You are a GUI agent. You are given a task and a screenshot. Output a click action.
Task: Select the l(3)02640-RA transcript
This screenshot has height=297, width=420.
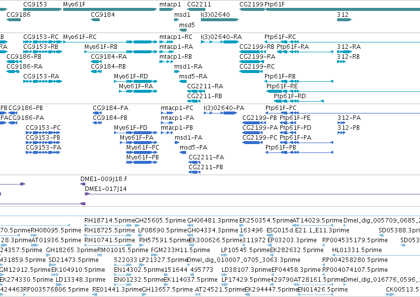220,42
